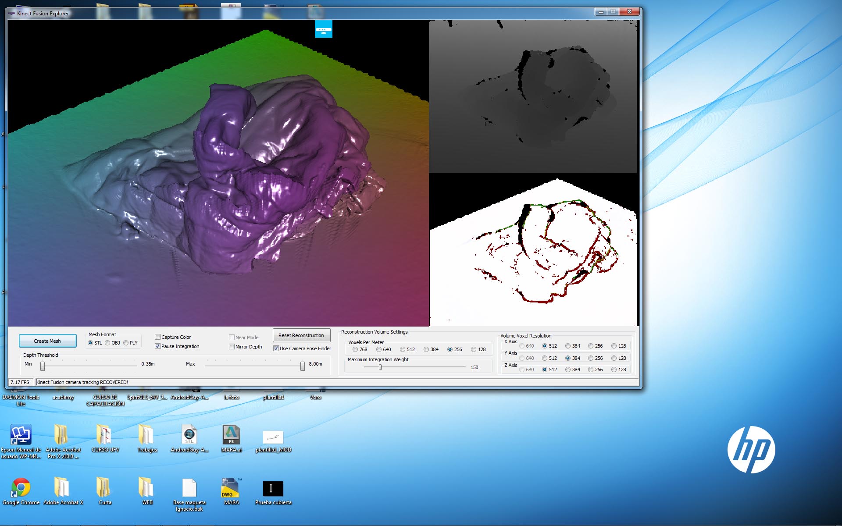Toggle the Mirror Depth checkbox
The width and height of the screenshot is (842, 526).
coord(232,347)
